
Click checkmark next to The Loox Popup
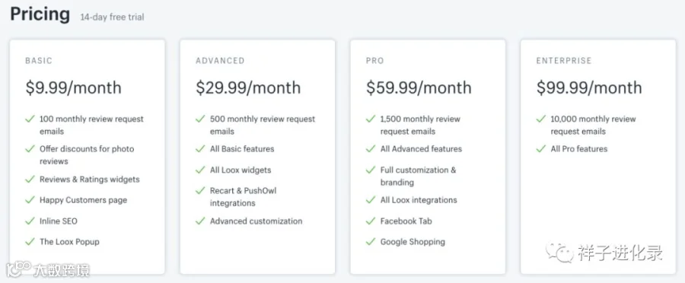pos(30,241)
